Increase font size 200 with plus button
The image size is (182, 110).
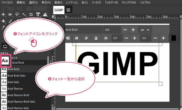[133, 30]
